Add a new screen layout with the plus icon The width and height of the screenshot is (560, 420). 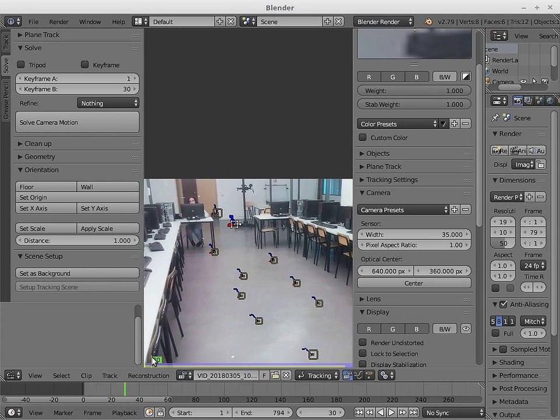[x=220, y=22]
